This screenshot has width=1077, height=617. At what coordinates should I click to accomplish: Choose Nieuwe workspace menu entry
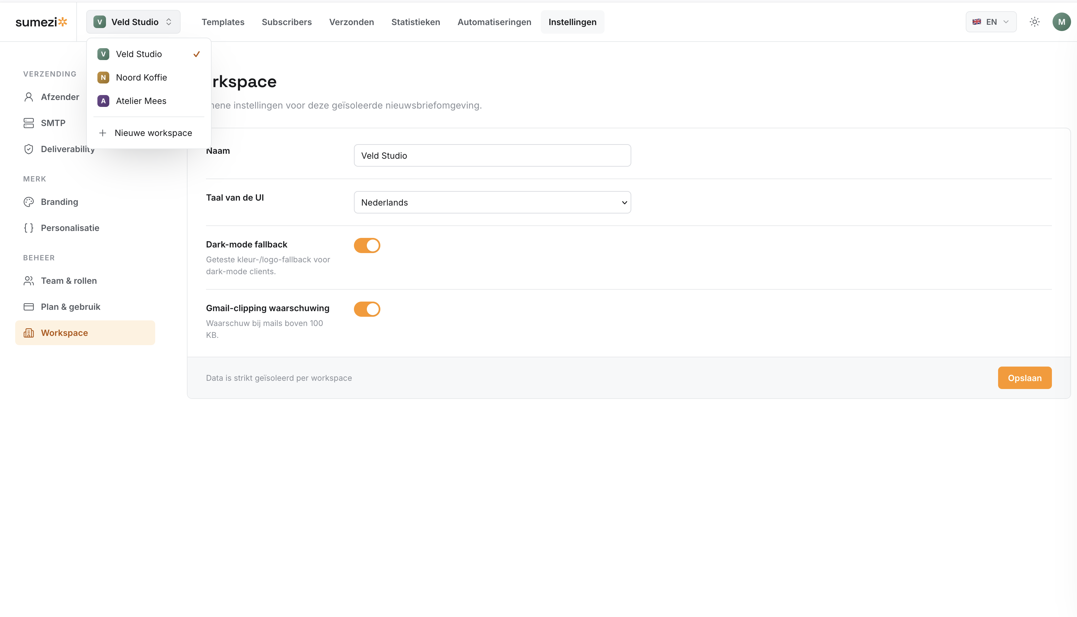click(x=149, y=133)
